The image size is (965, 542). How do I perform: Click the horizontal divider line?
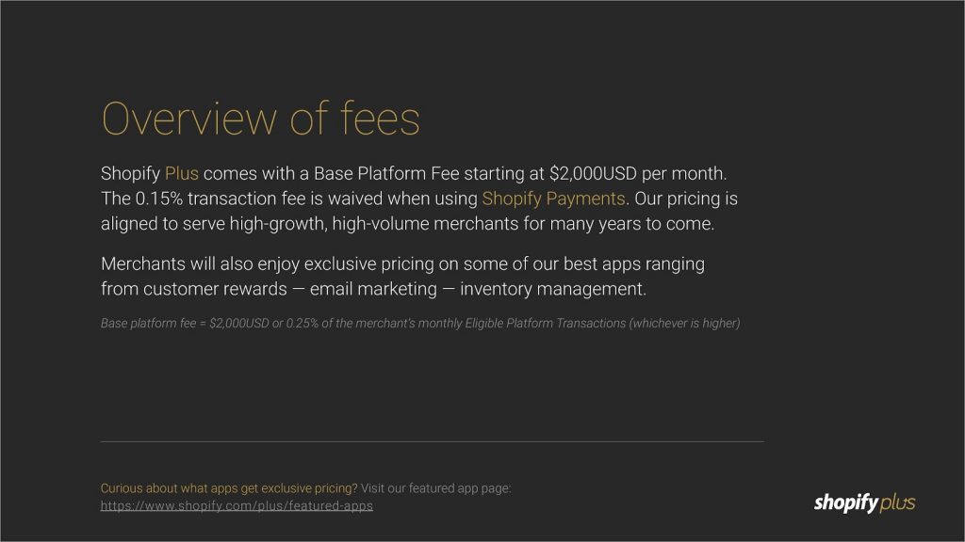coord(432,441)
